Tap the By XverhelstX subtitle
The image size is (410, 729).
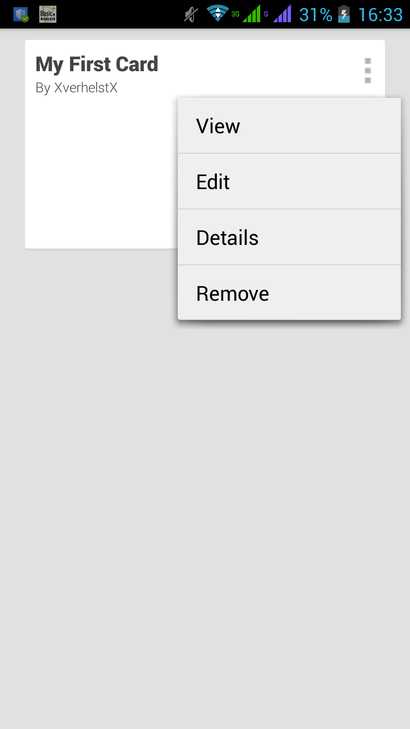pos(76,88)
